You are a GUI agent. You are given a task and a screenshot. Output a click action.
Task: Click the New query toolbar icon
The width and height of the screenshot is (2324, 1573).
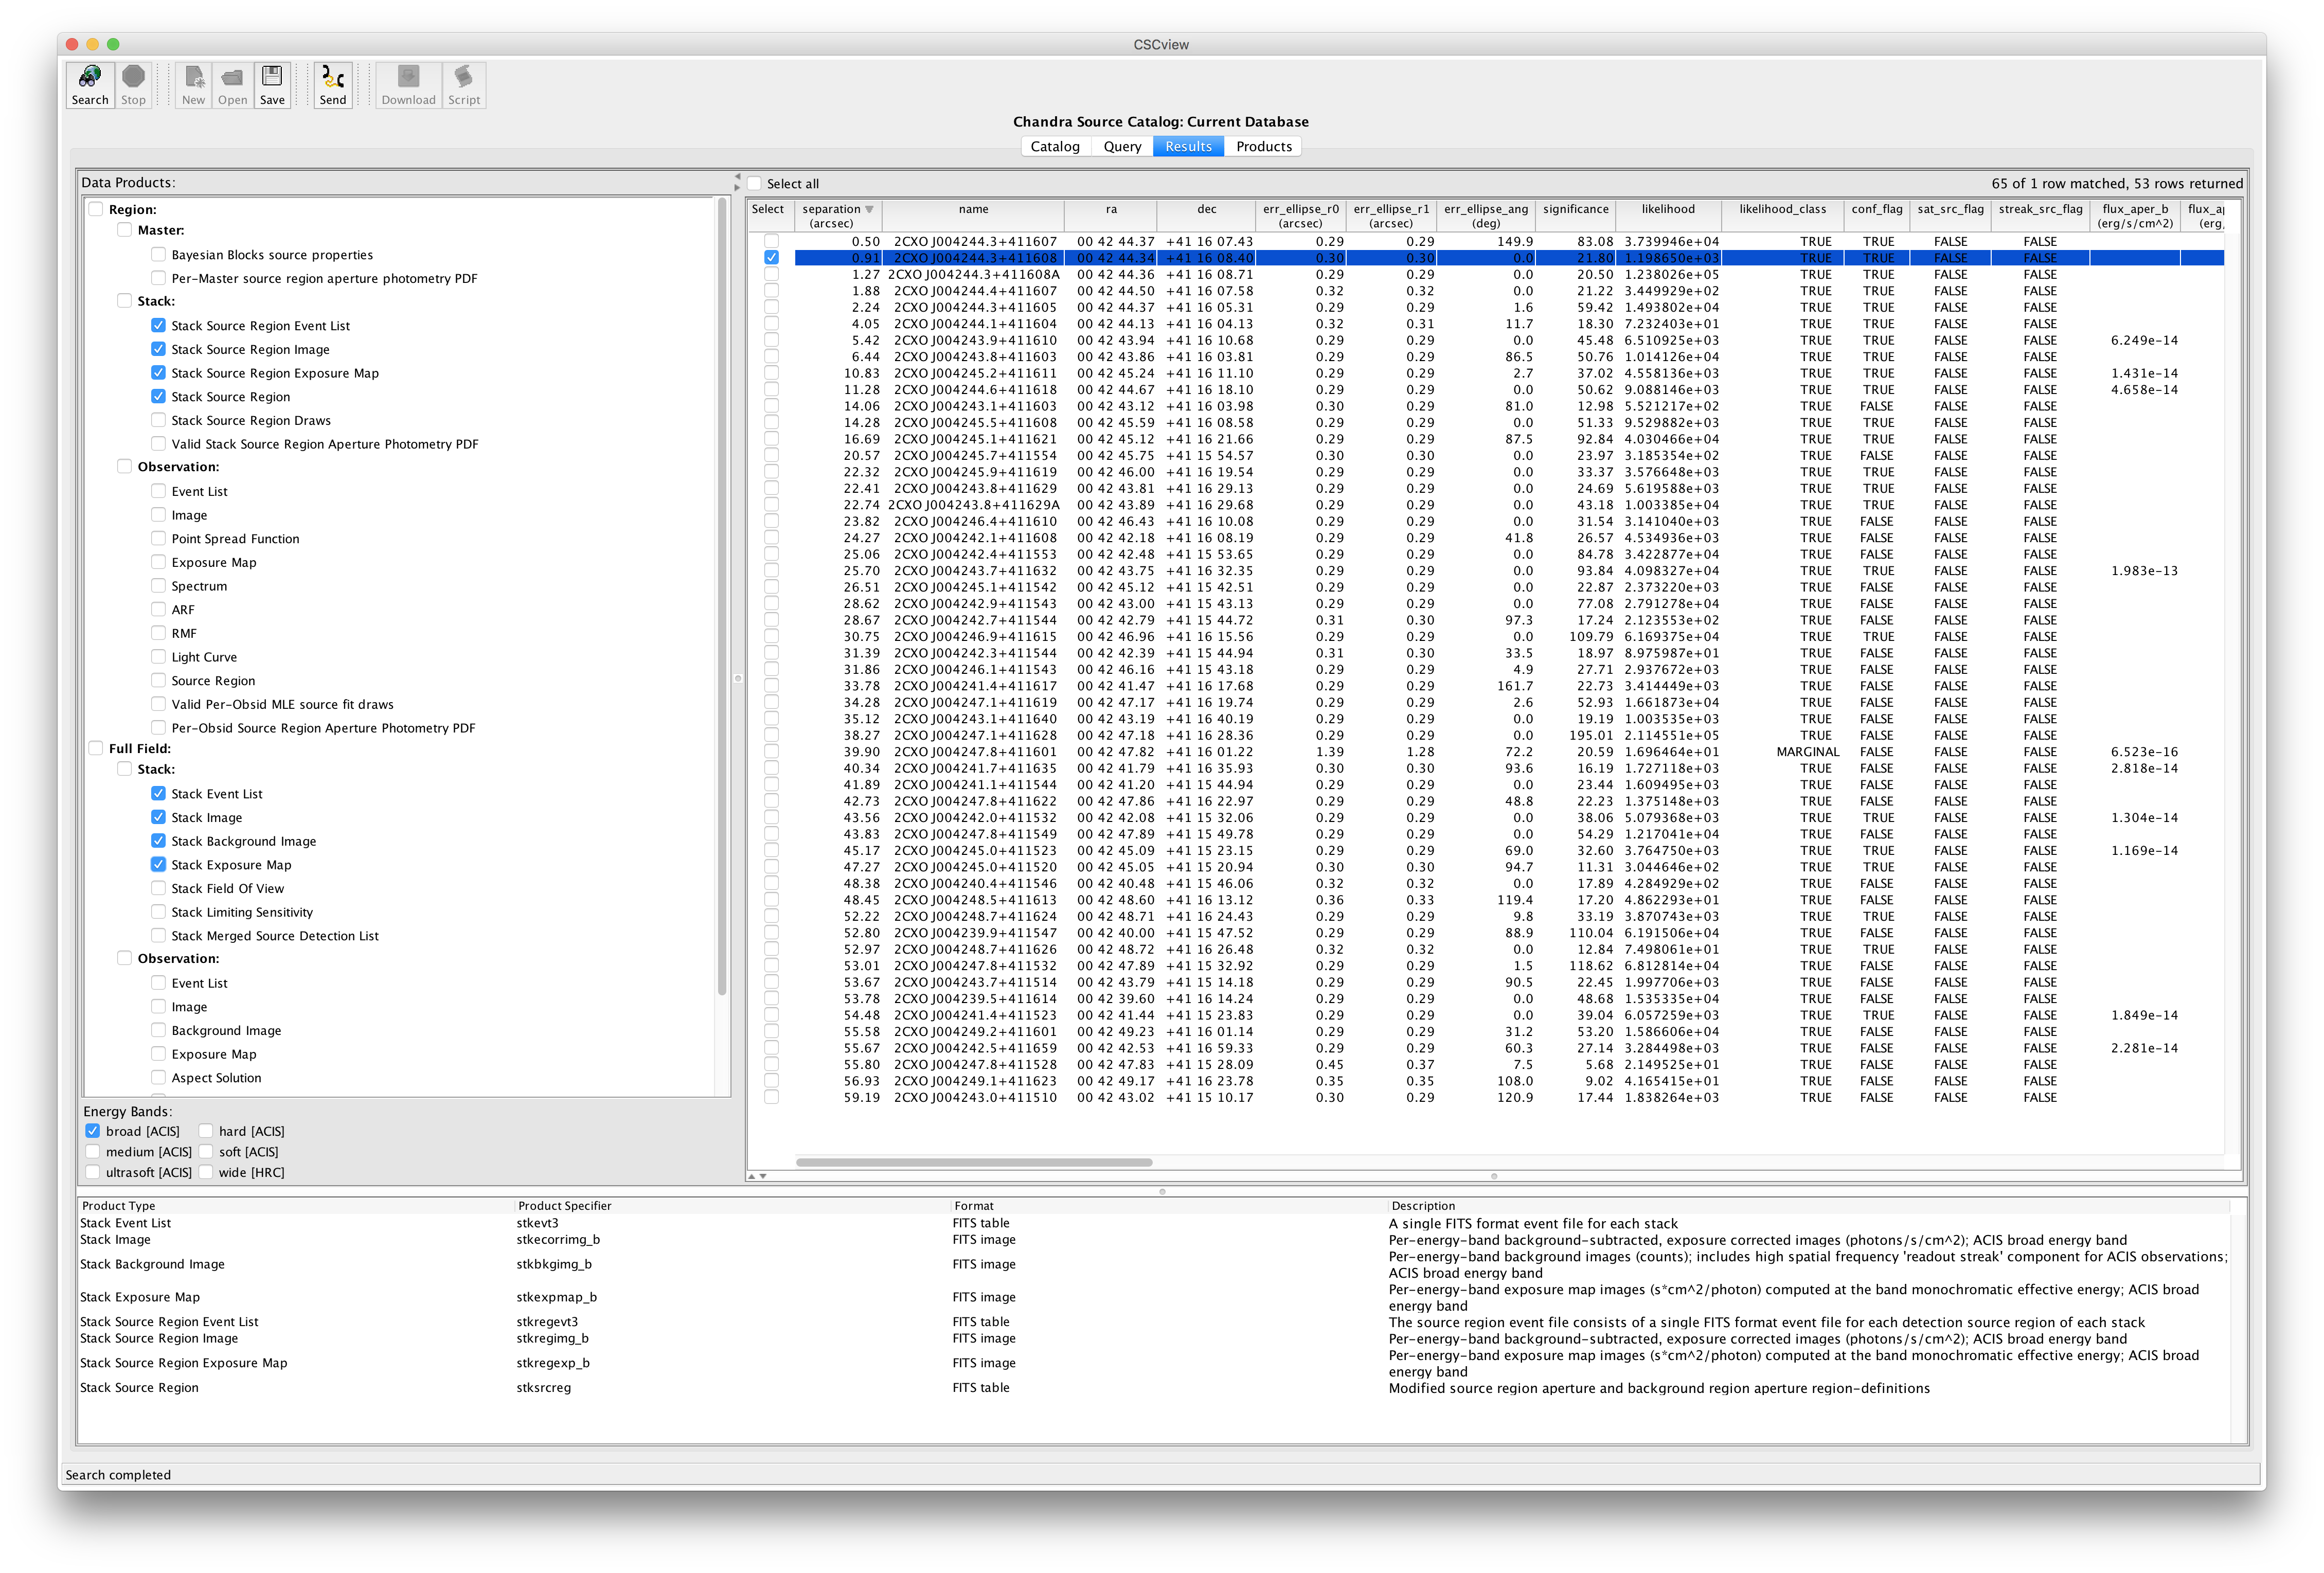(194, 78)
